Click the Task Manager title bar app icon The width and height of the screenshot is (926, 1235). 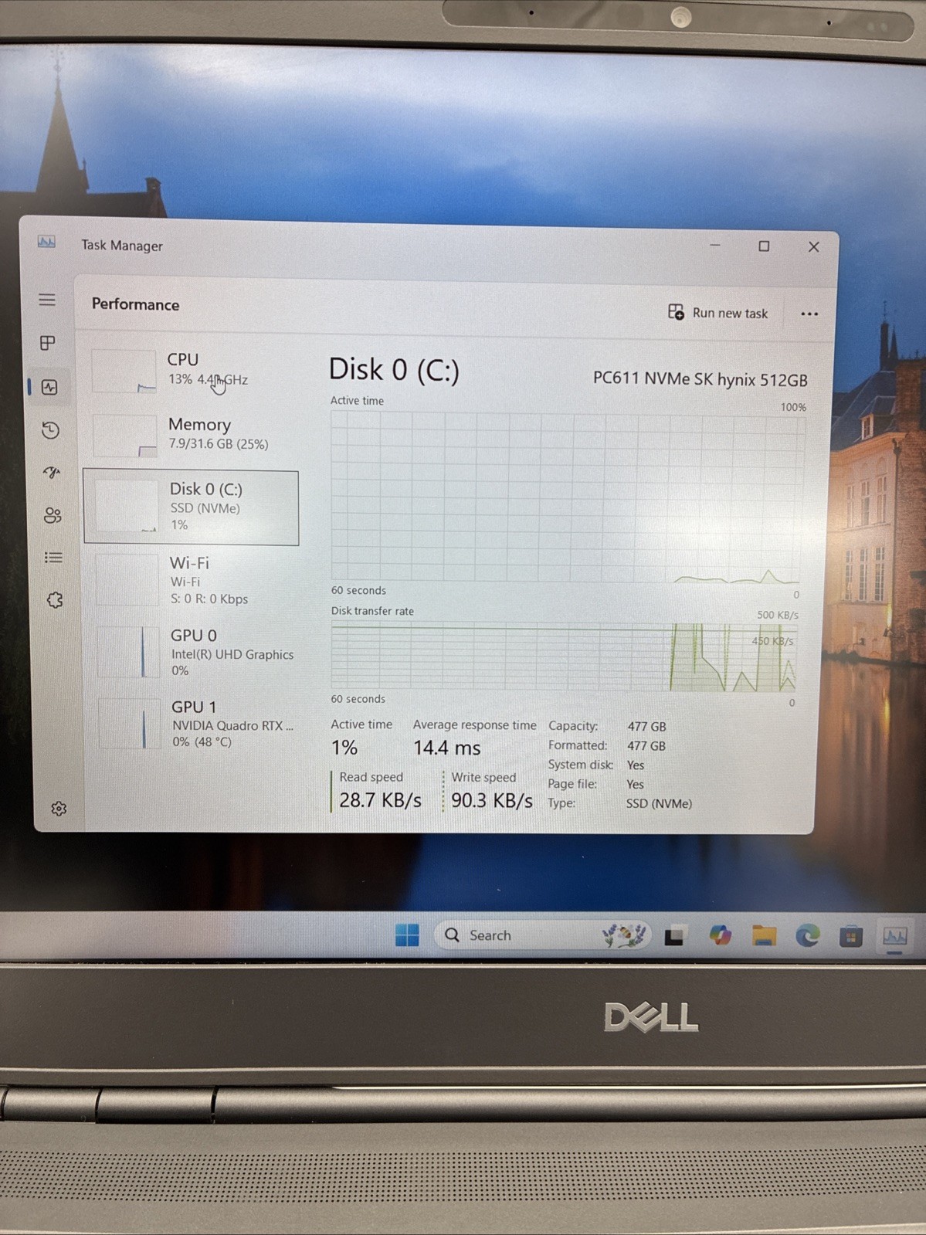pos(46,242)
